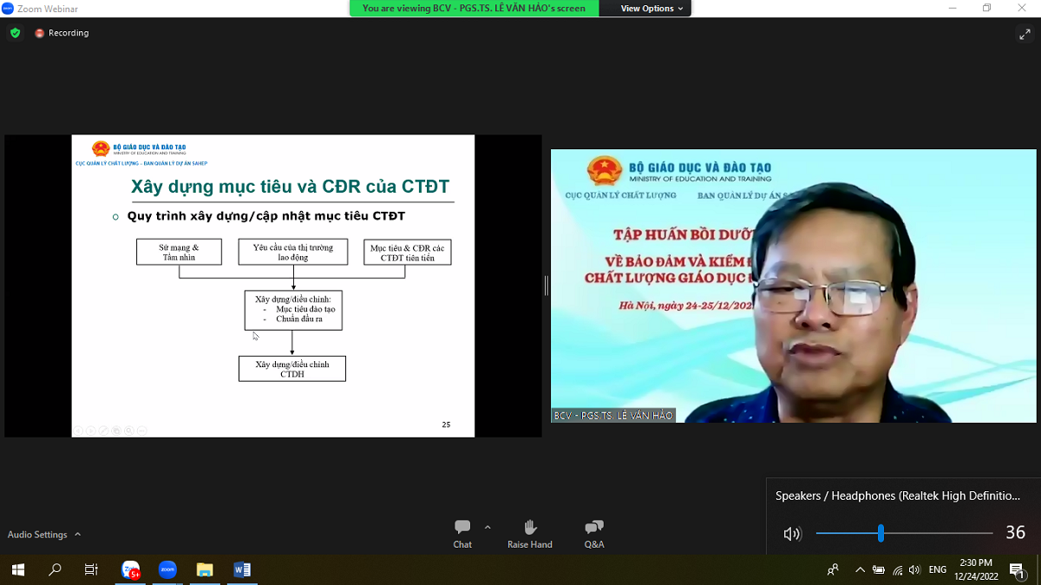This screenshot has height=585, width=1041.
Task: Click the Raise Hand icon
Action: click(529, 533)
